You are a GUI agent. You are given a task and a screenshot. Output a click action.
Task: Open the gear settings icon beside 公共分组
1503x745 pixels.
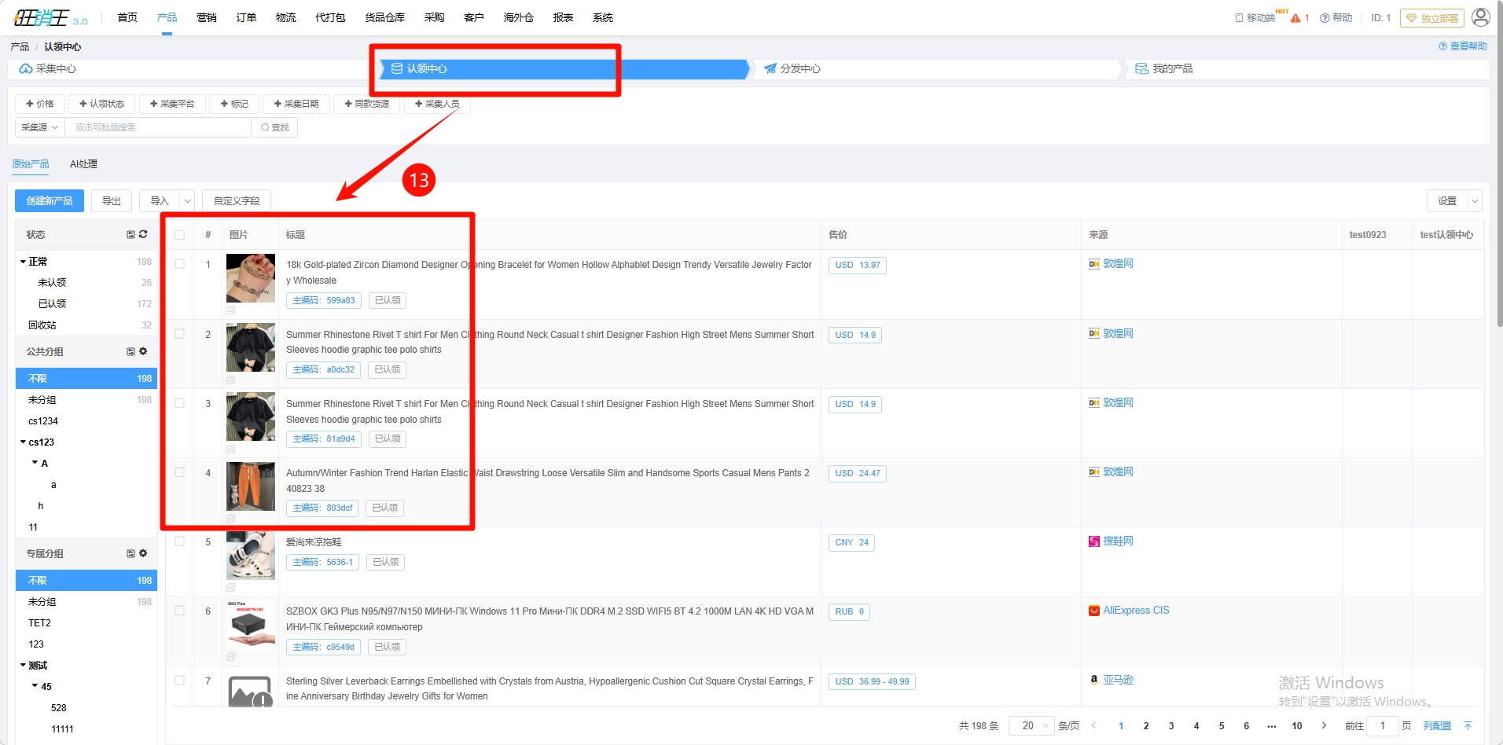[143, 351]
